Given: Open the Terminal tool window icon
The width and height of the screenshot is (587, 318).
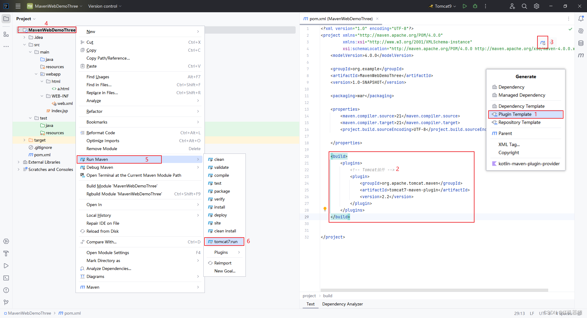Looking at the screenshot, I should 6,278.
